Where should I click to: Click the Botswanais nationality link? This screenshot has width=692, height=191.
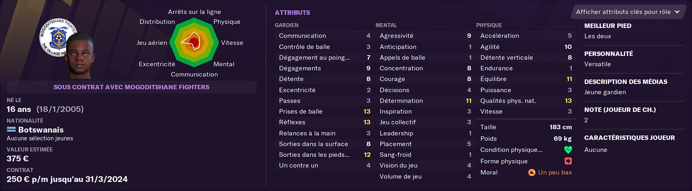[41, 130]
